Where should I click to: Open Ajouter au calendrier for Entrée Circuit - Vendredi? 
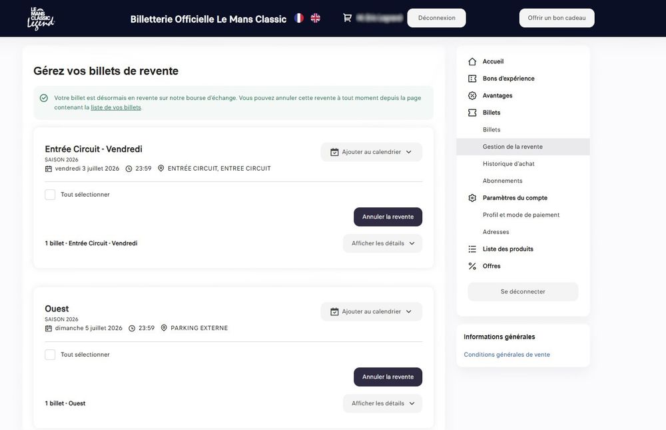pos(371,152)
